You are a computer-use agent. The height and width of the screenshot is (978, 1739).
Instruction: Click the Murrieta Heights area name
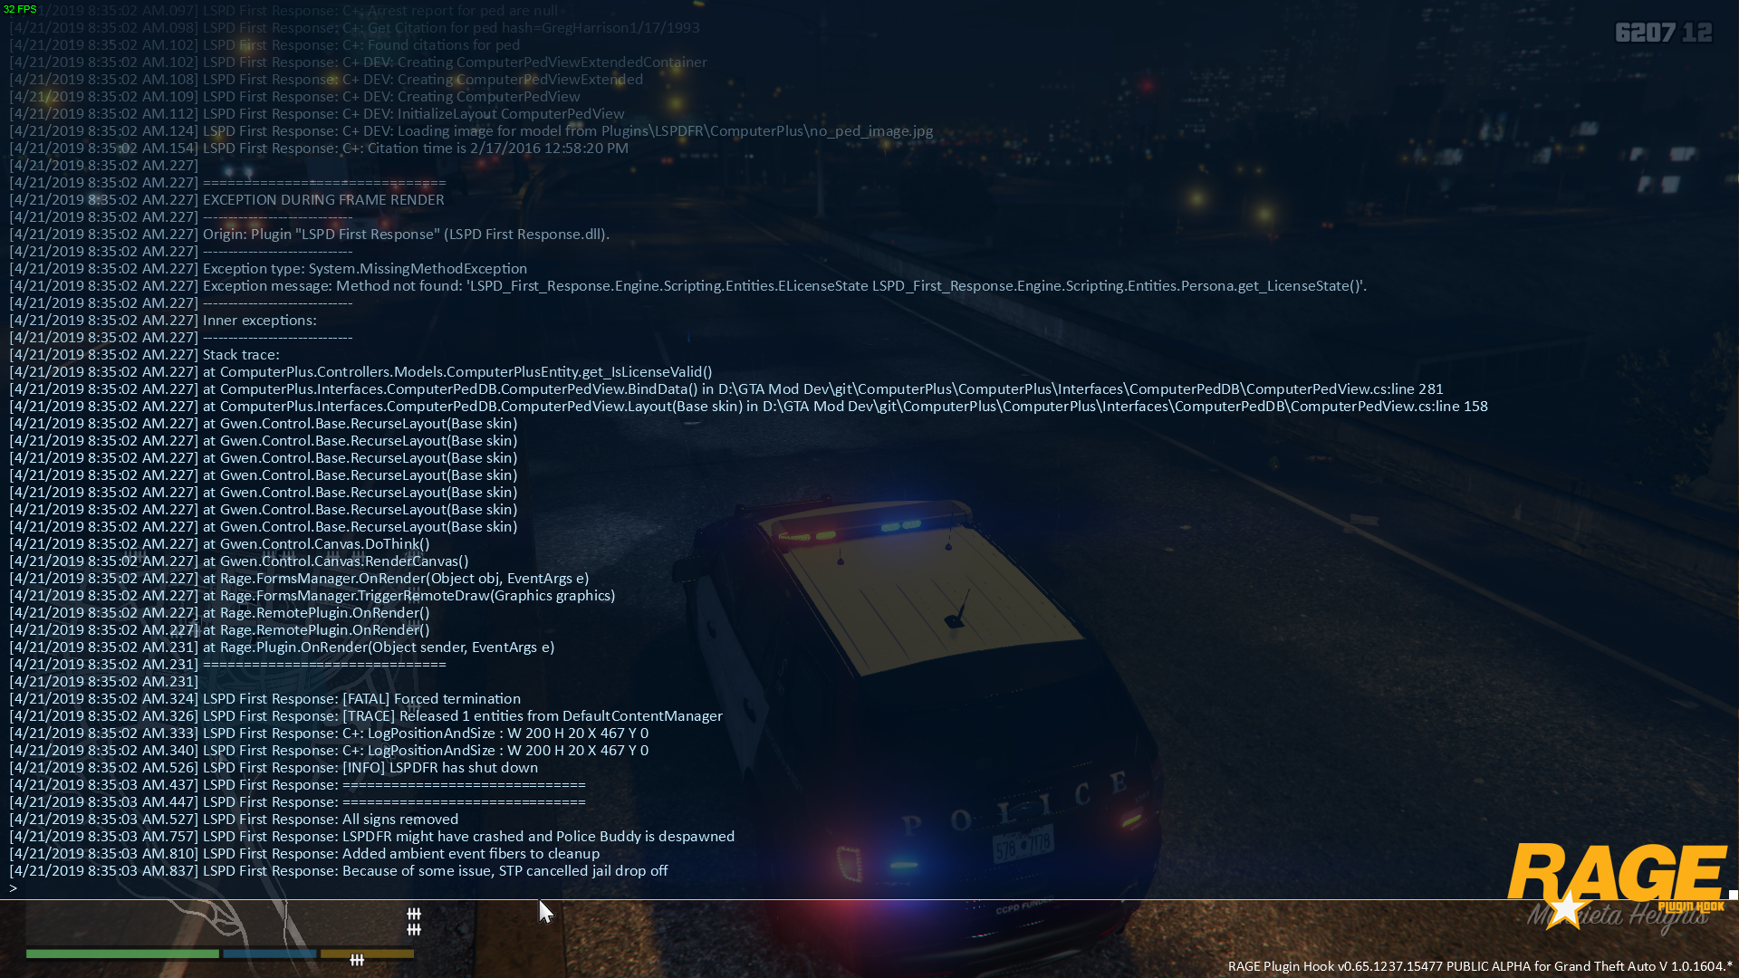point(1618,916)
